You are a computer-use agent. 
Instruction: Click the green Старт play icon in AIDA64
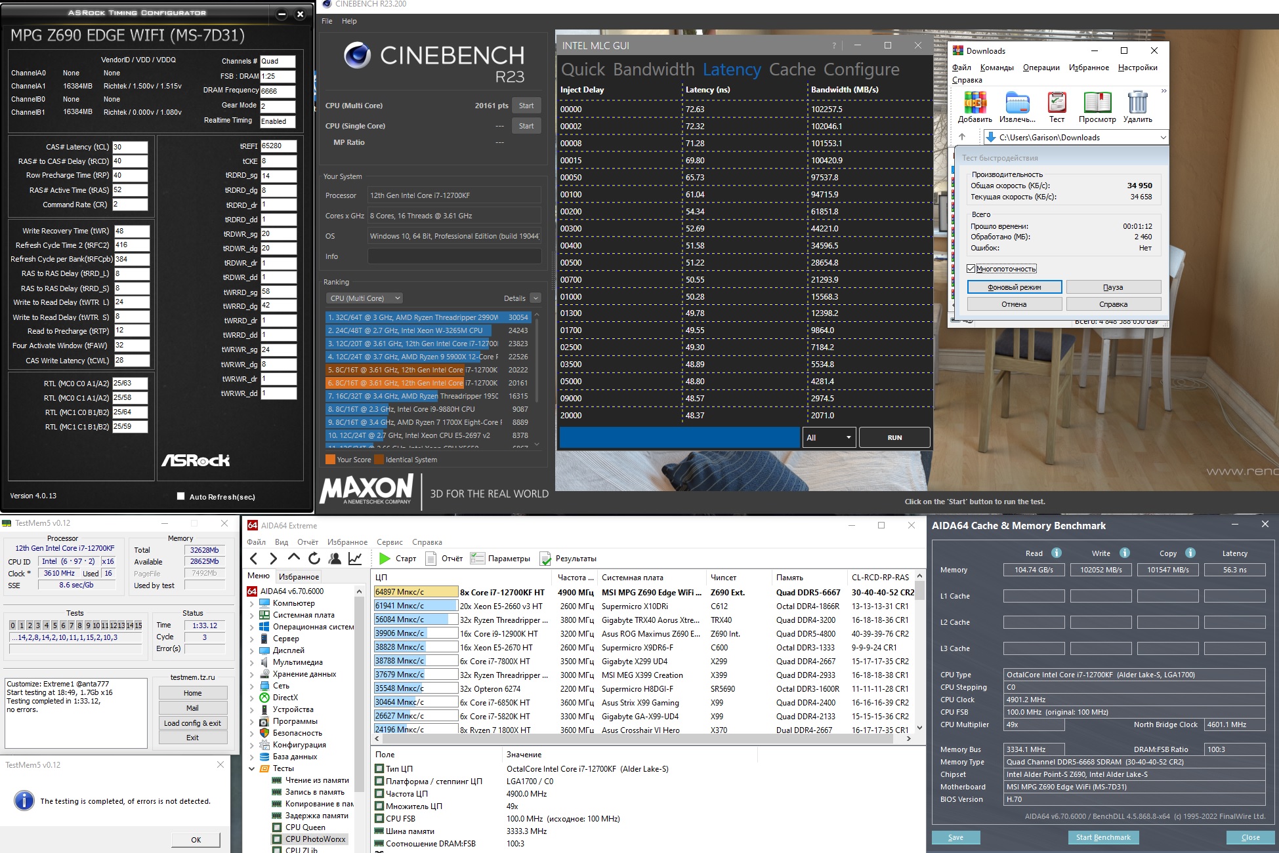point(385,559)
